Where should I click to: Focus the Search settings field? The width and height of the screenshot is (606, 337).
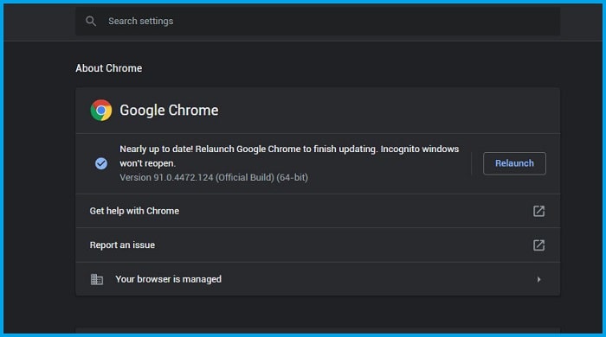[x=318, y=22]
